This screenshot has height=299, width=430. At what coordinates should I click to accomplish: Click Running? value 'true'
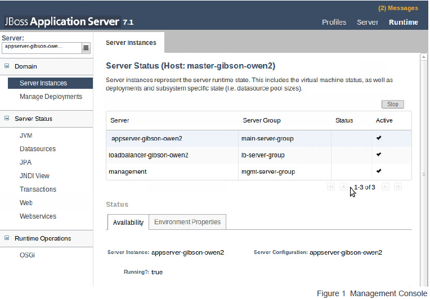click(157, 272)
